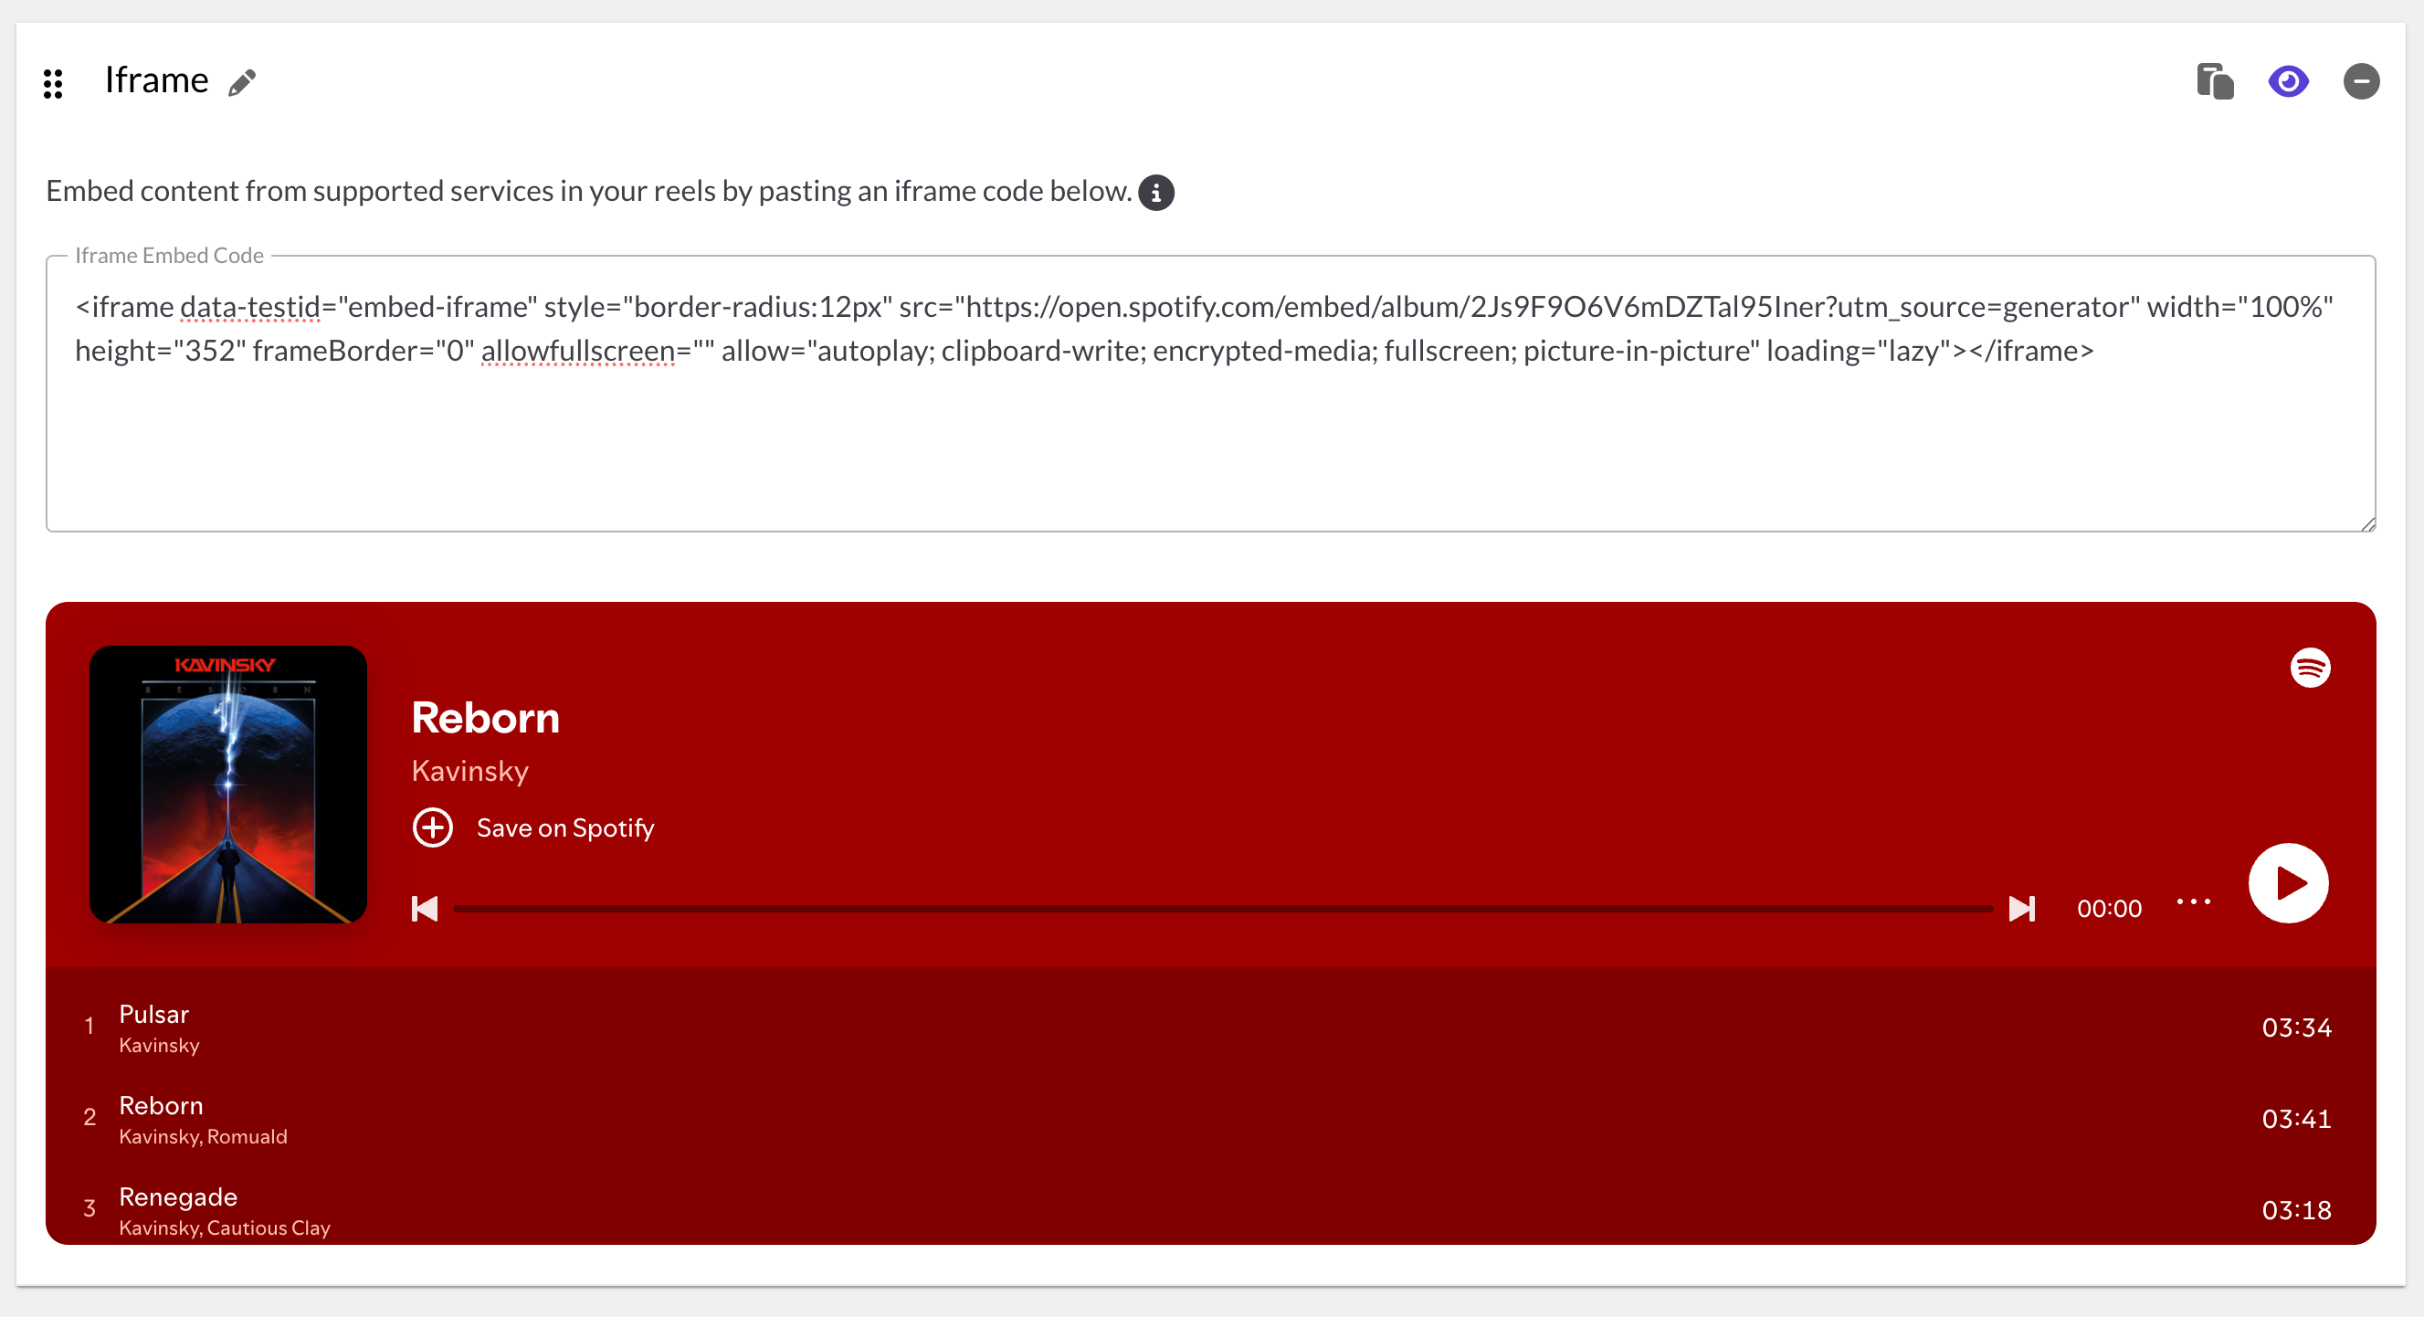Toggle the eye visibility icon

tap(2288, 82)
